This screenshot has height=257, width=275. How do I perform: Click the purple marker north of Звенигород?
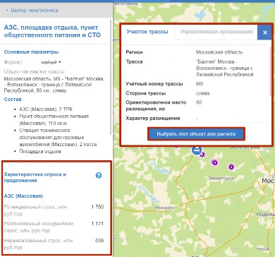(214, 162)
